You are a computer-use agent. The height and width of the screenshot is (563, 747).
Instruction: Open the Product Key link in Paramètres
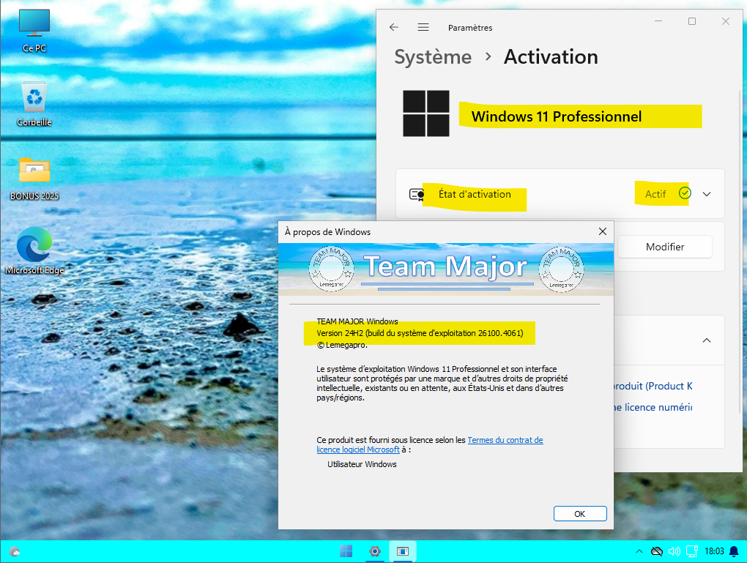[x=653, y=386]
